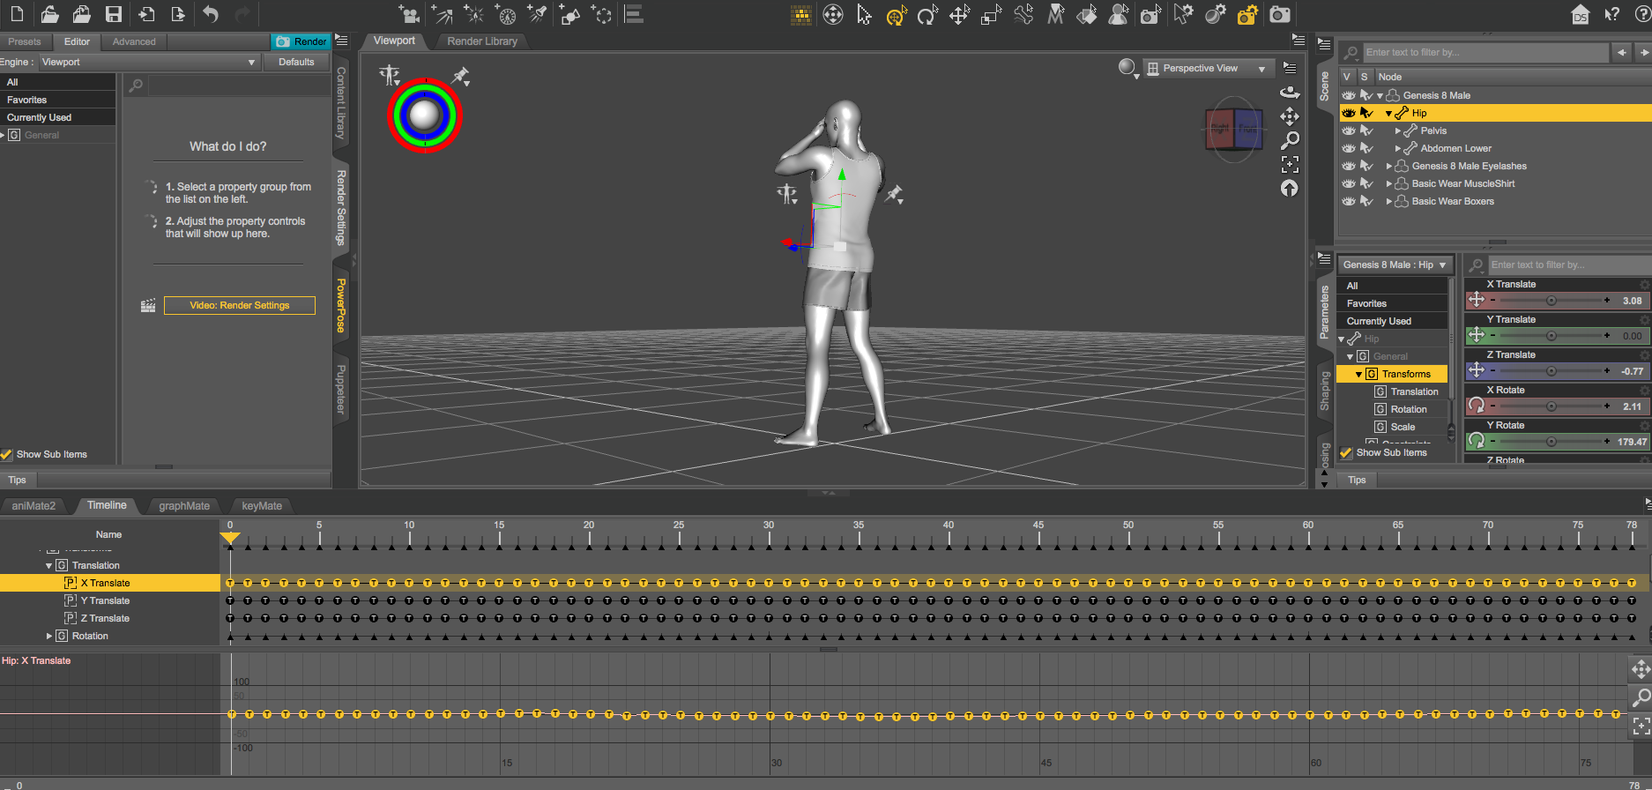Toggle visibility eye for Hip node

click(x=1349, y=113)
